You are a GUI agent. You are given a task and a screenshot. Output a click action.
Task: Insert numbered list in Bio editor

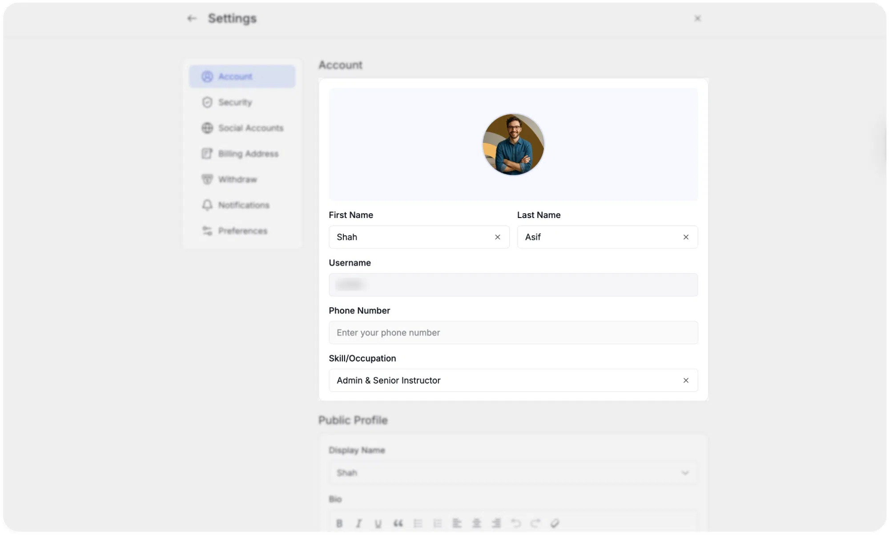(x=437, y=523)
